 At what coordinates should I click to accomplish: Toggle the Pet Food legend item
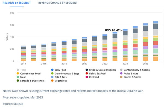tap(92, 77)
